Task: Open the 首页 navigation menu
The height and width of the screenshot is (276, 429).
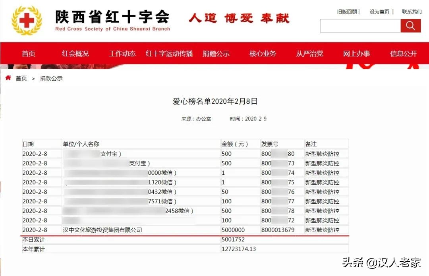Action: [28, 53]
